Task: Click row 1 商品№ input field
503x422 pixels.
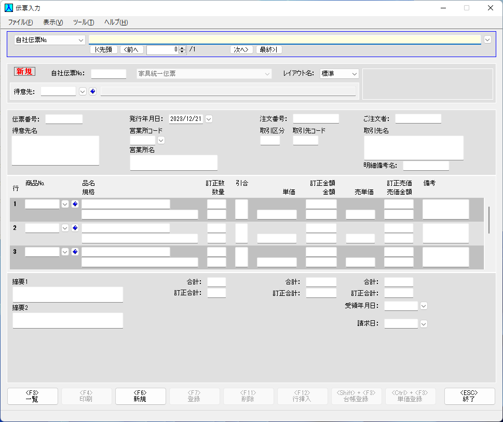Action: click(x=43, y=204)
